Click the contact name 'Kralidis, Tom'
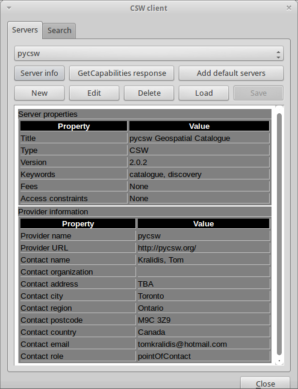This screenshot has height=389, width=298. pos(161,260)
